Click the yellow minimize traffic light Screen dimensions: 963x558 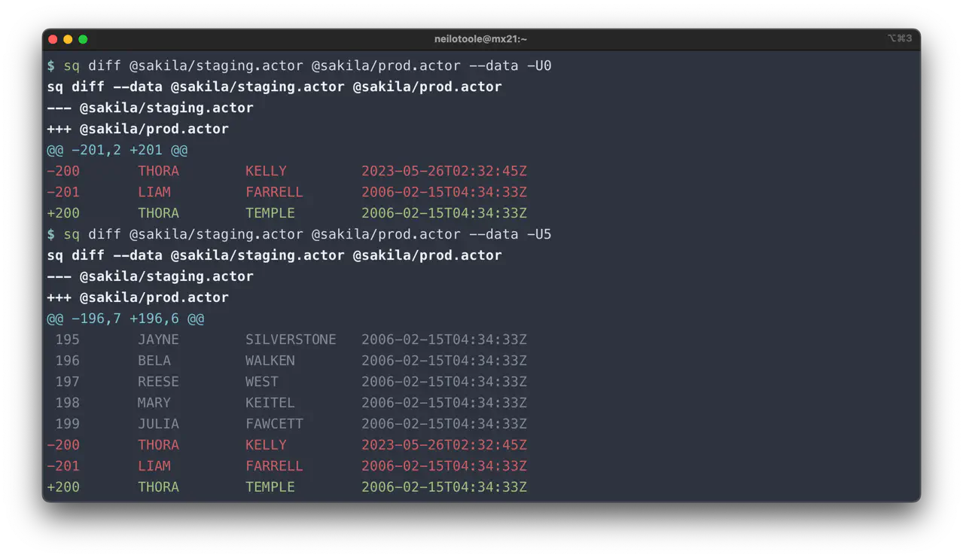tap(68, 38)
